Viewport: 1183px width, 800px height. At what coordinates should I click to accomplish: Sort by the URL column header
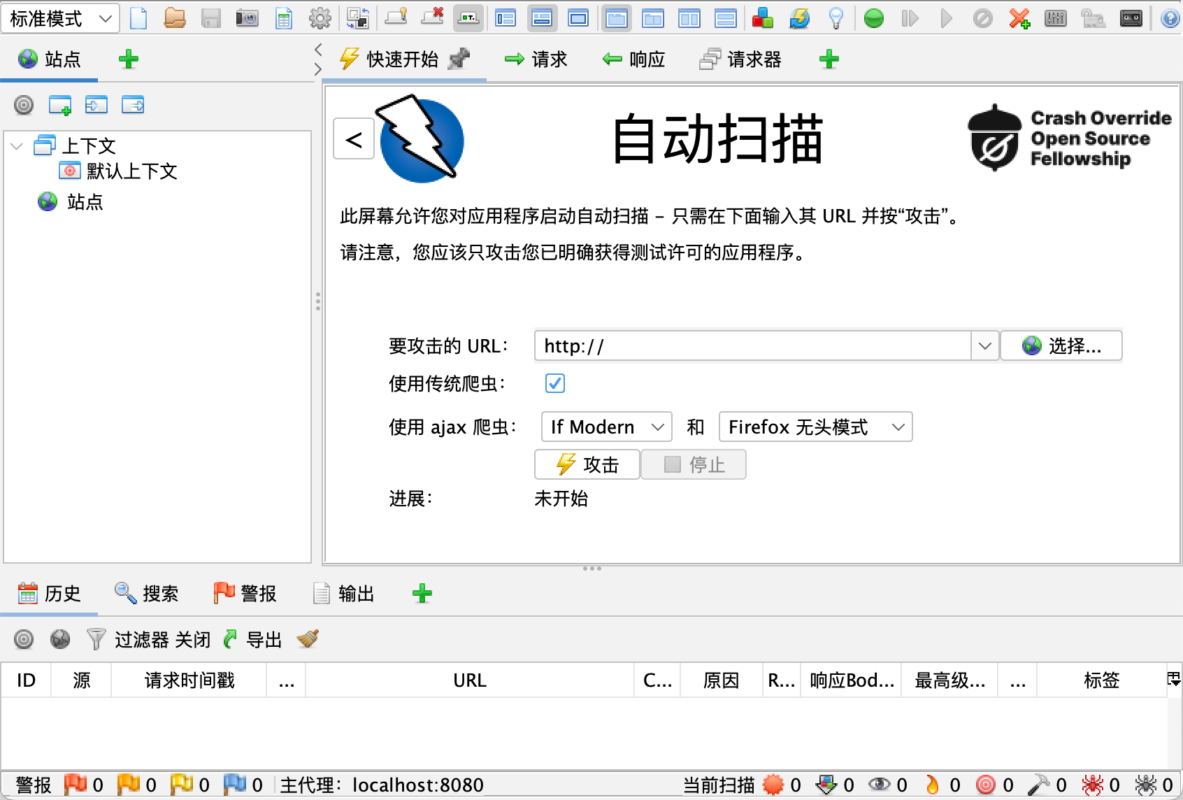click(x=470, y=680)
